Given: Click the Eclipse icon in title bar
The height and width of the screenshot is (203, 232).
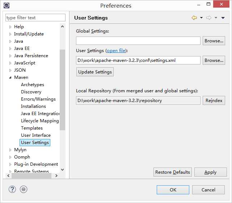Looking at the screenshot, I should 7,5.
